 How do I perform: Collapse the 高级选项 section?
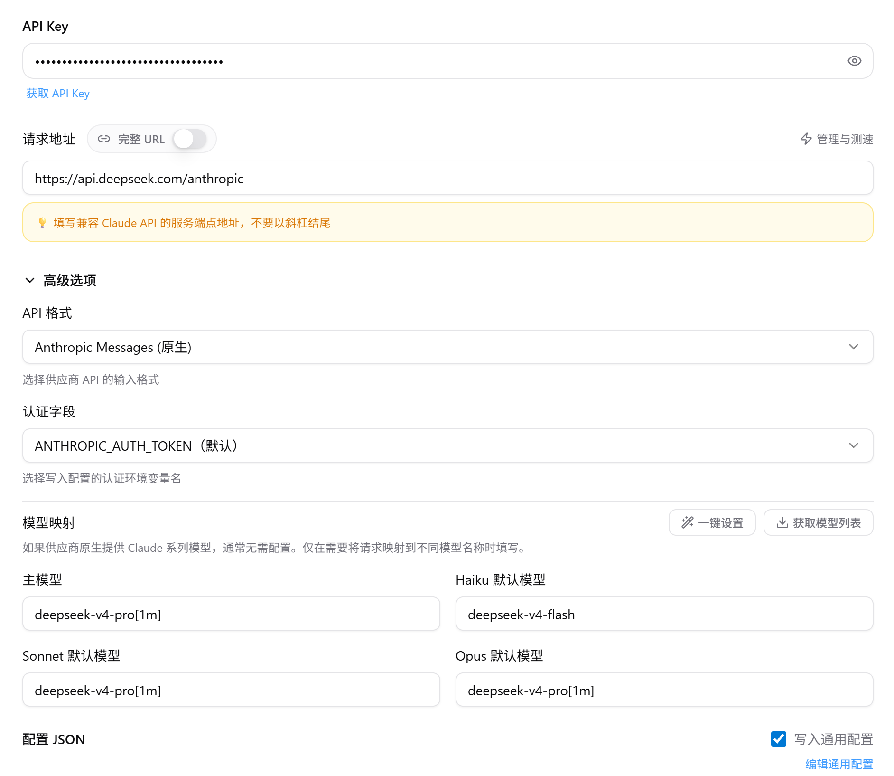point(60,281)
